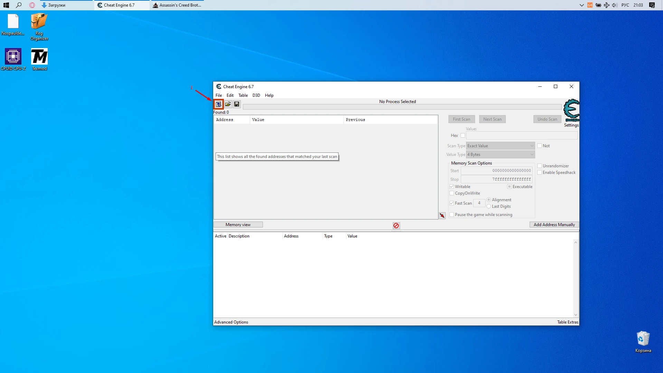The height and width of the screenshot is (373, 663).
Task: Show hidden system tray icons chevron
Action: click(581, 5)
